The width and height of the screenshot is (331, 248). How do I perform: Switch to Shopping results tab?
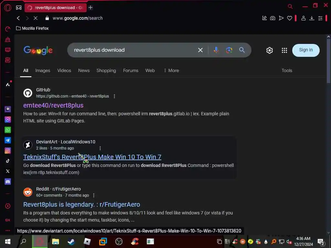tap(106, 71)
